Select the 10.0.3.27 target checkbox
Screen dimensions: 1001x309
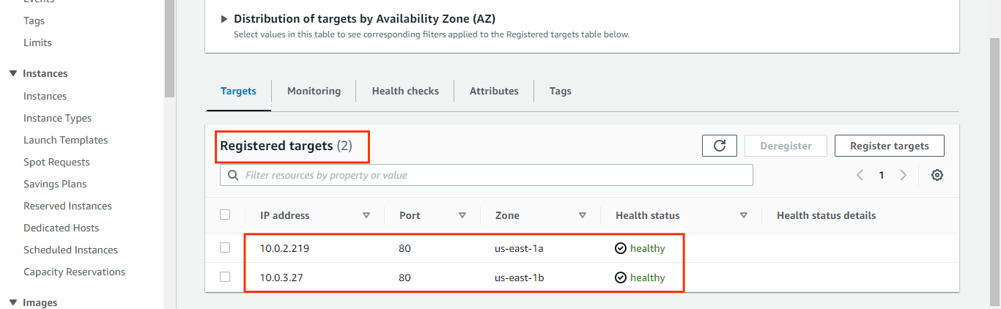click(x=225, y=277)
